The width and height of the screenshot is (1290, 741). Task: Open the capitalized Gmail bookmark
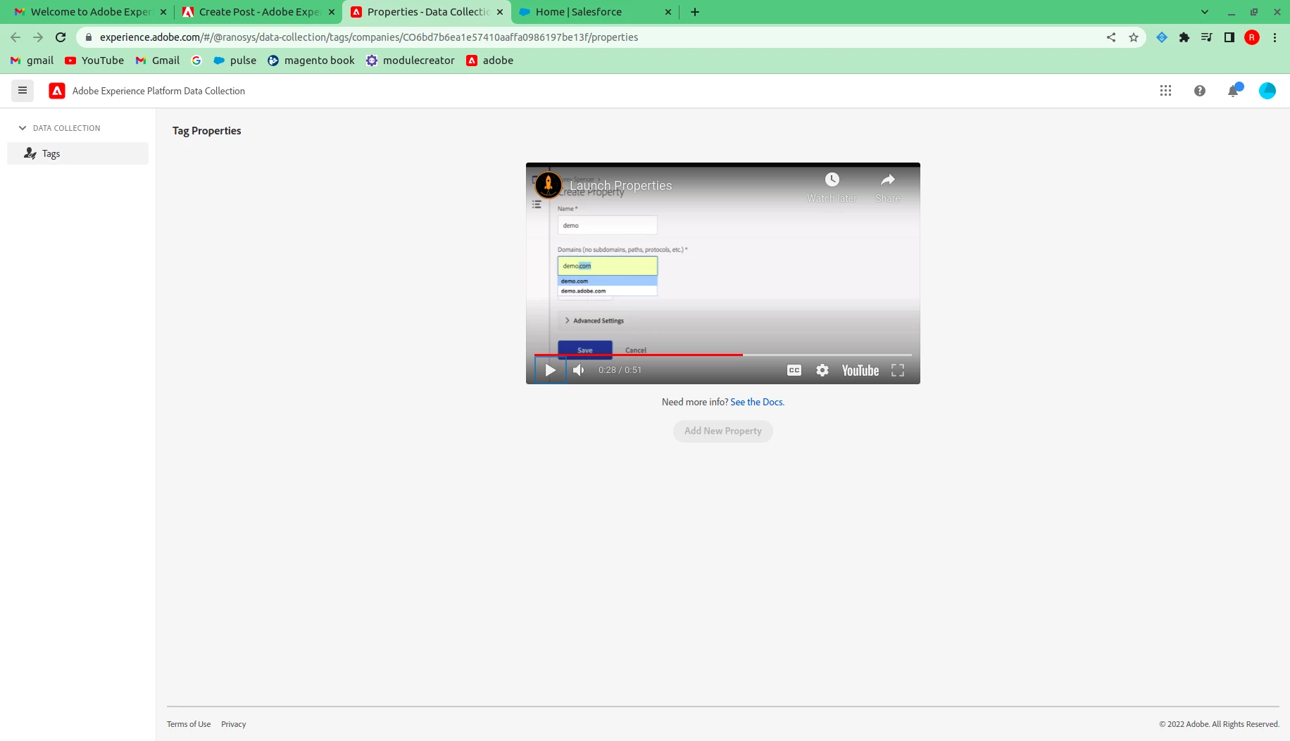pyautogui.click(x=158, y=61)
